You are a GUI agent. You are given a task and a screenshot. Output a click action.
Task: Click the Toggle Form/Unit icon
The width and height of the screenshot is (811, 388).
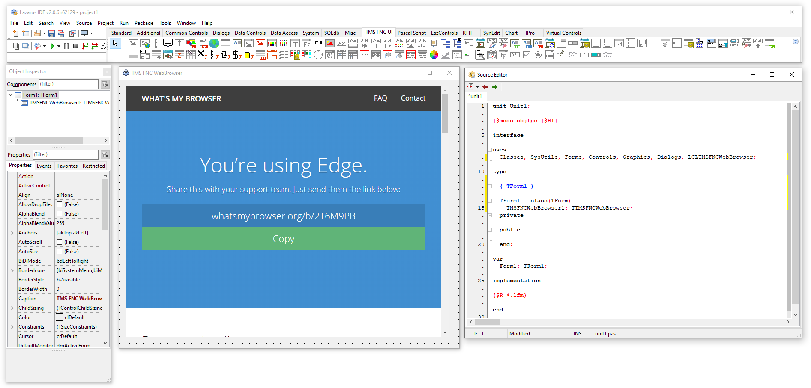(x=73, y=33)
